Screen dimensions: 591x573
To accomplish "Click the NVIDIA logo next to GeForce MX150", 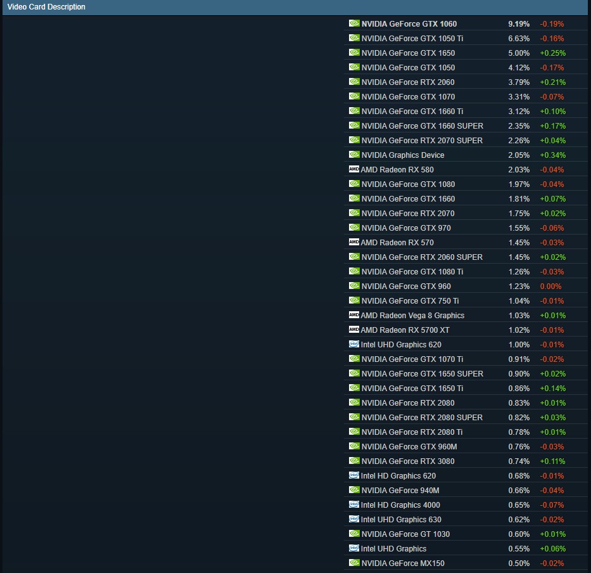I will click(353, 563).
